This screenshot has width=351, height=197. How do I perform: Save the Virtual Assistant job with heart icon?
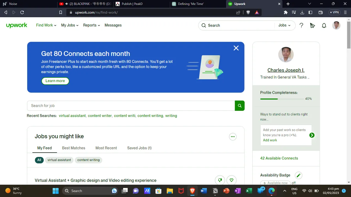[231, 180]
